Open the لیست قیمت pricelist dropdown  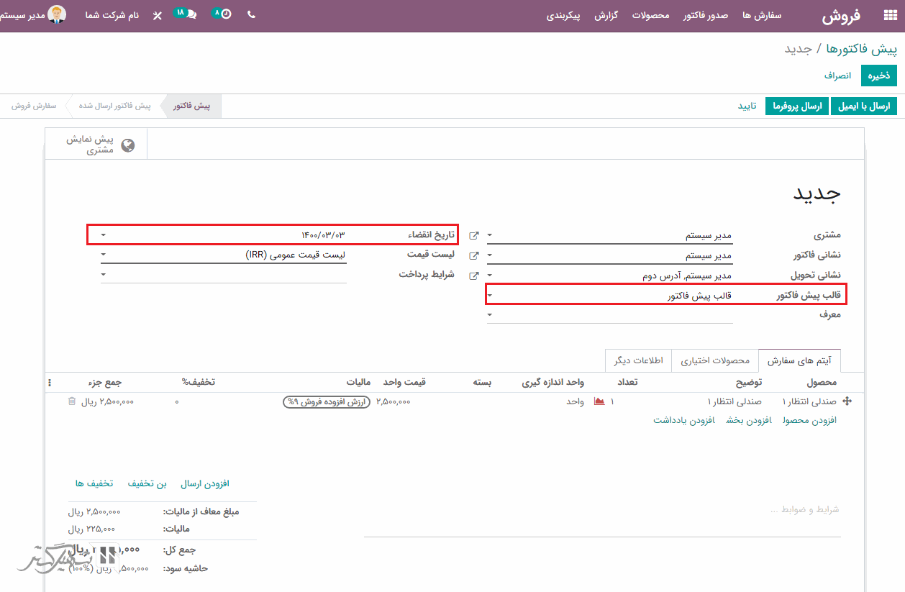pyautogui.click(x=104, y=255)
